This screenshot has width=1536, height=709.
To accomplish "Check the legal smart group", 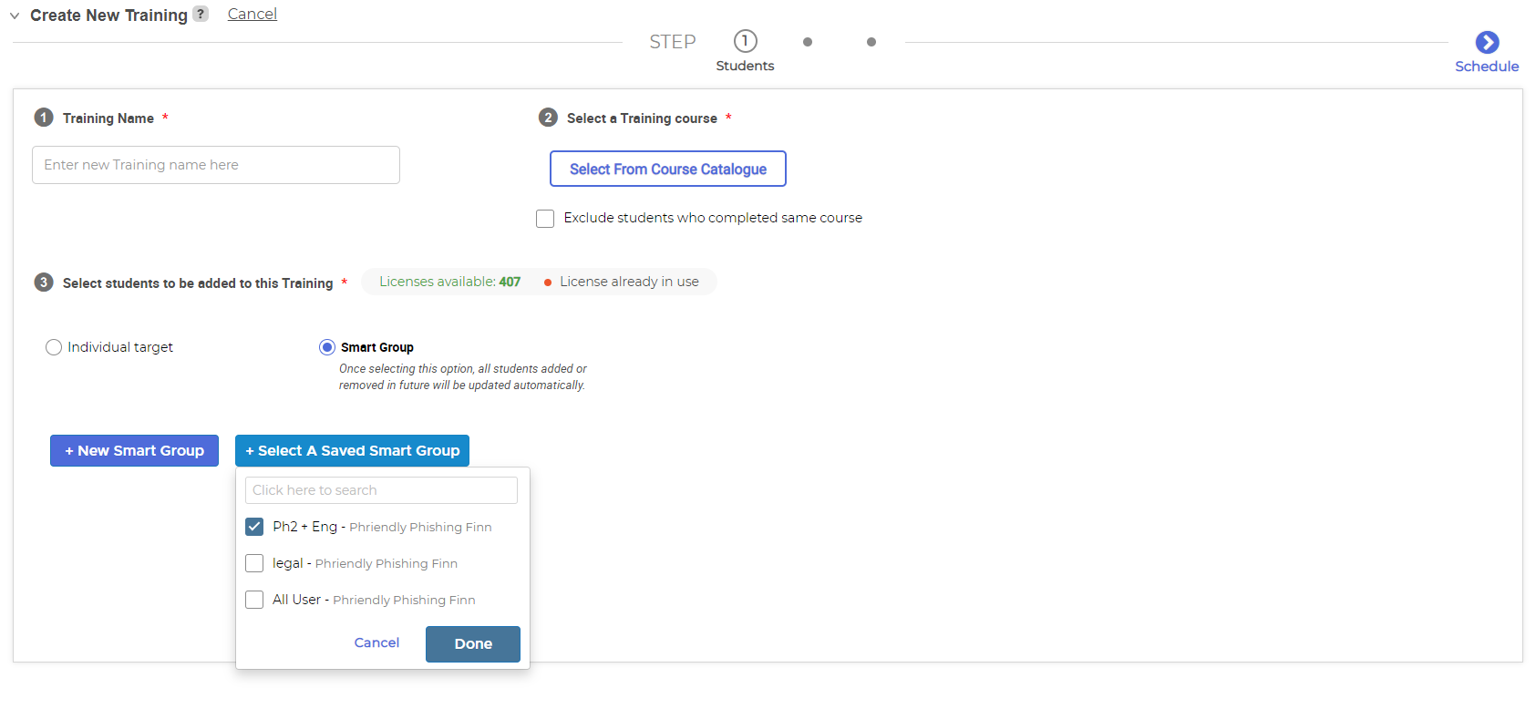I will coord(254,563).
